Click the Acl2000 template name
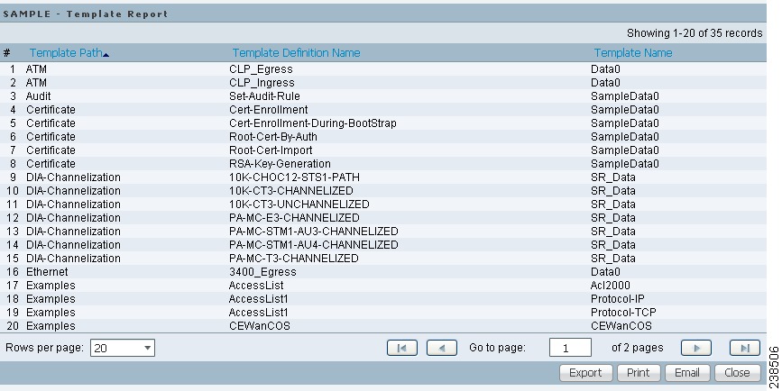The width and height of the screenshot is (782, 391). point(611,286)
